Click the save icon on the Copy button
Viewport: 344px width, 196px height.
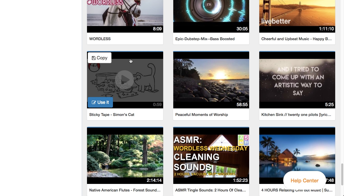point(93,58)
